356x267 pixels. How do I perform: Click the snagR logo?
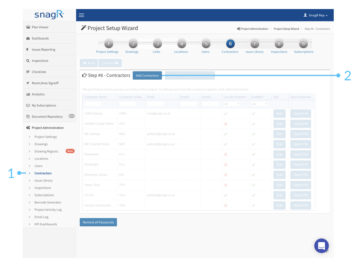click(49, 15)
